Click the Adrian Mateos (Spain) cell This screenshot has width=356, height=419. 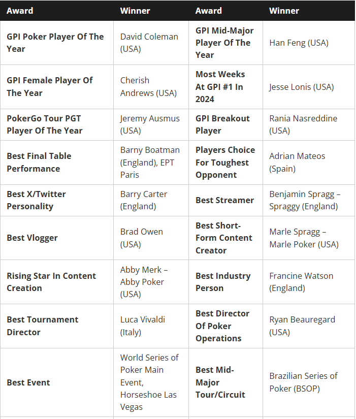click(297, 162)
